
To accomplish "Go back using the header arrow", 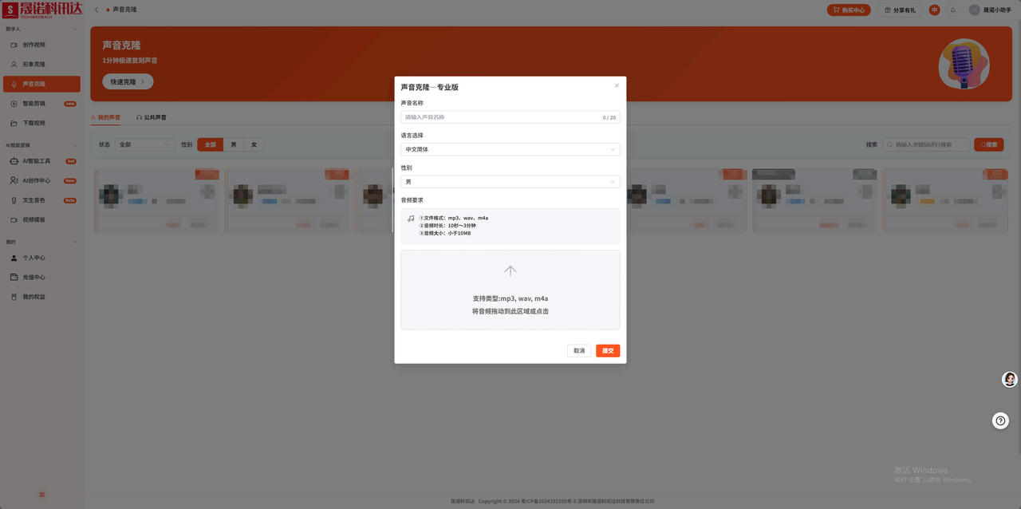I will tap(97, 10).
